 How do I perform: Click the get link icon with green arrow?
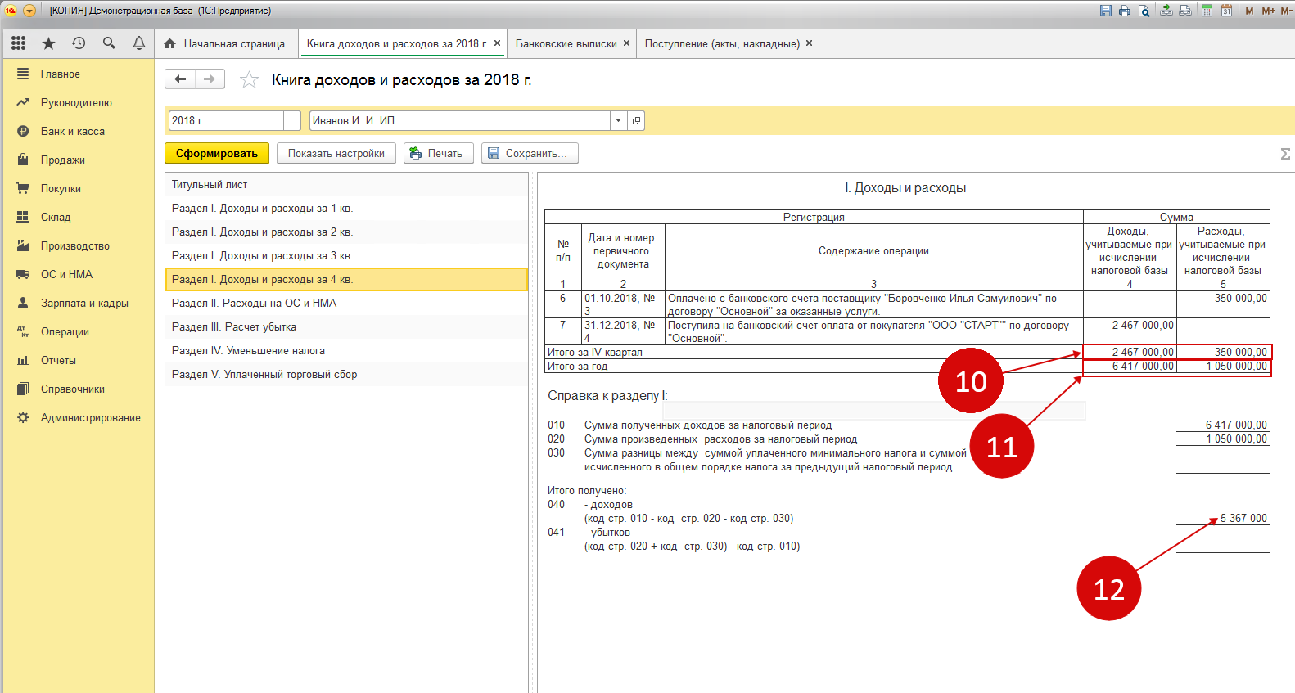[x=1166, y=11]
